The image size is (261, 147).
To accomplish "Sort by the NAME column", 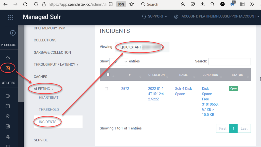I will 184,75.
